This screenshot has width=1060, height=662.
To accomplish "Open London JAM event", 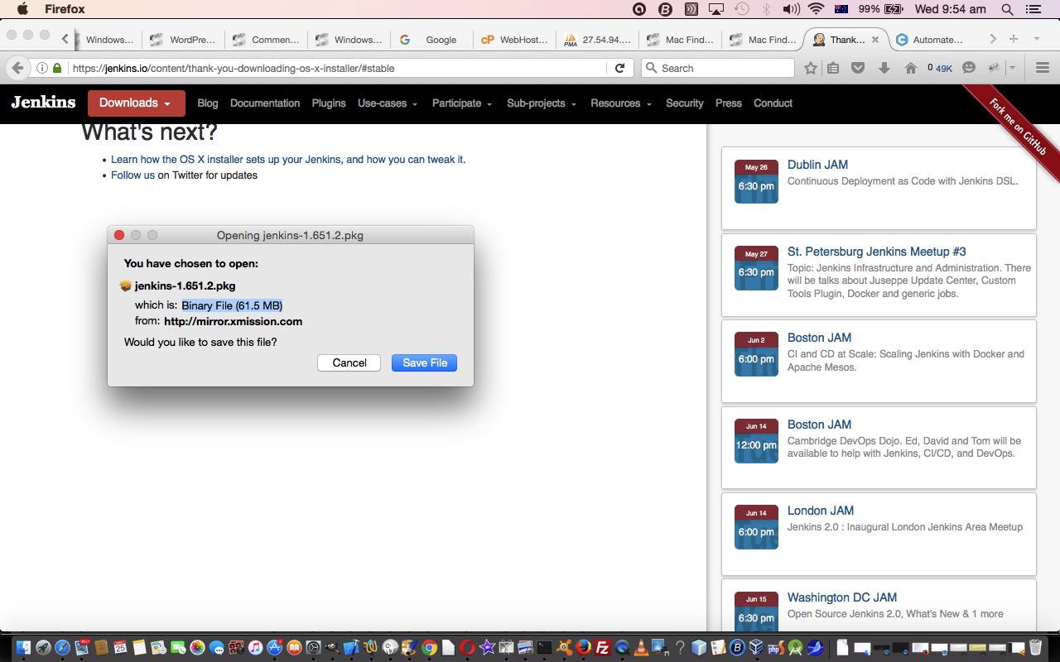I will (820, 511).
